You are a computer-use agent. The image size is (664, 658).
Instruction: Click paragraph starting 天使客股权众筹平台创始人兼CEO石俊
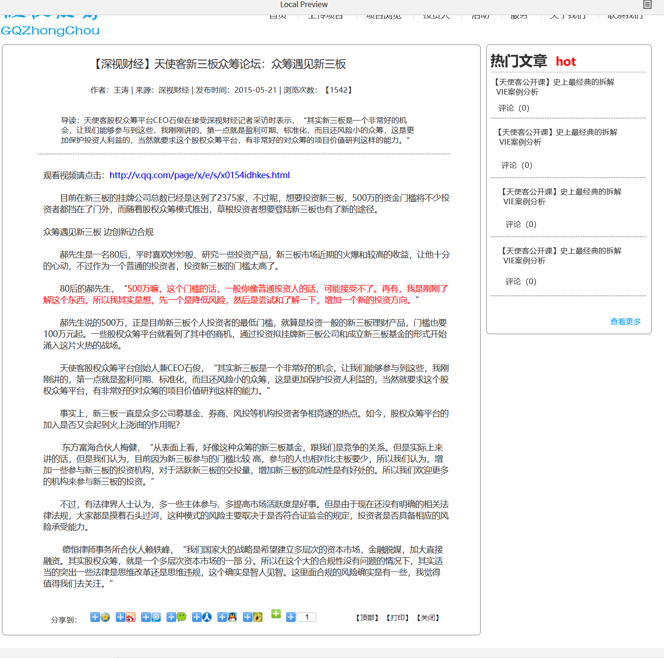246,380
